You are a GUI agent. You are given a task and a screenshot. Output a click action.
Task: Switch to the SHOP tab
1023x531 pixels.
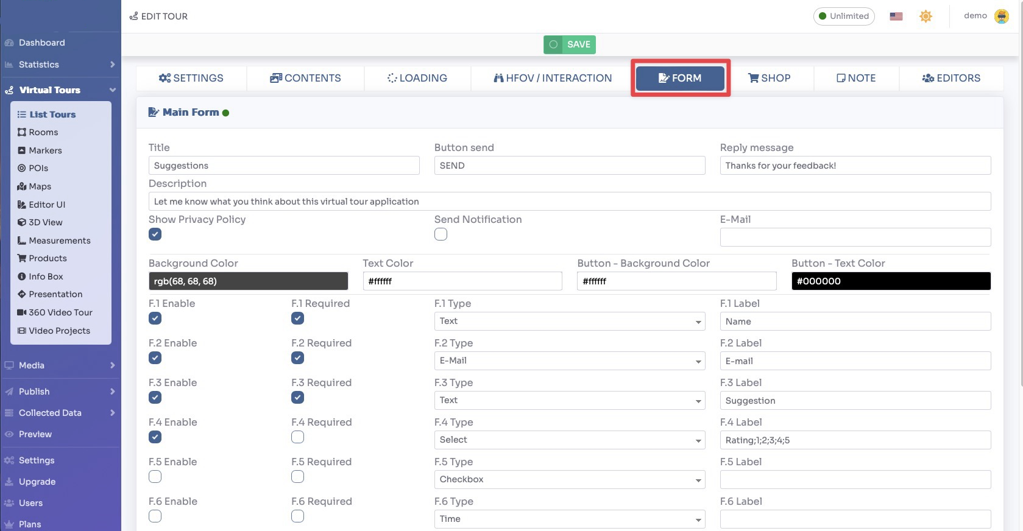tap(770, 78)
